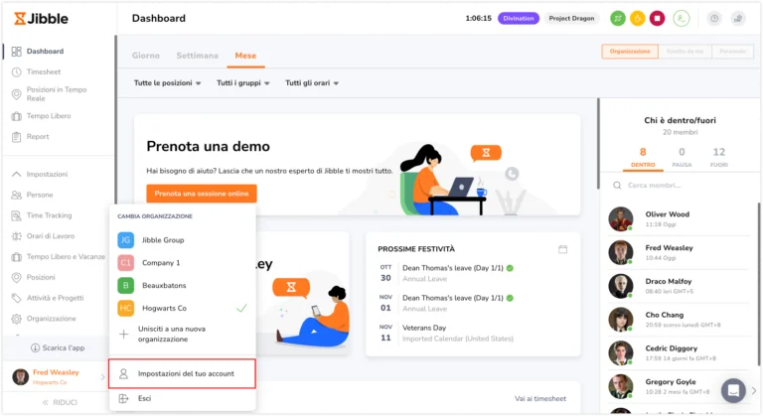Select the Gestito da me view toggle
This screenshot has height=416, width=763.
click(x=685, y=51)
